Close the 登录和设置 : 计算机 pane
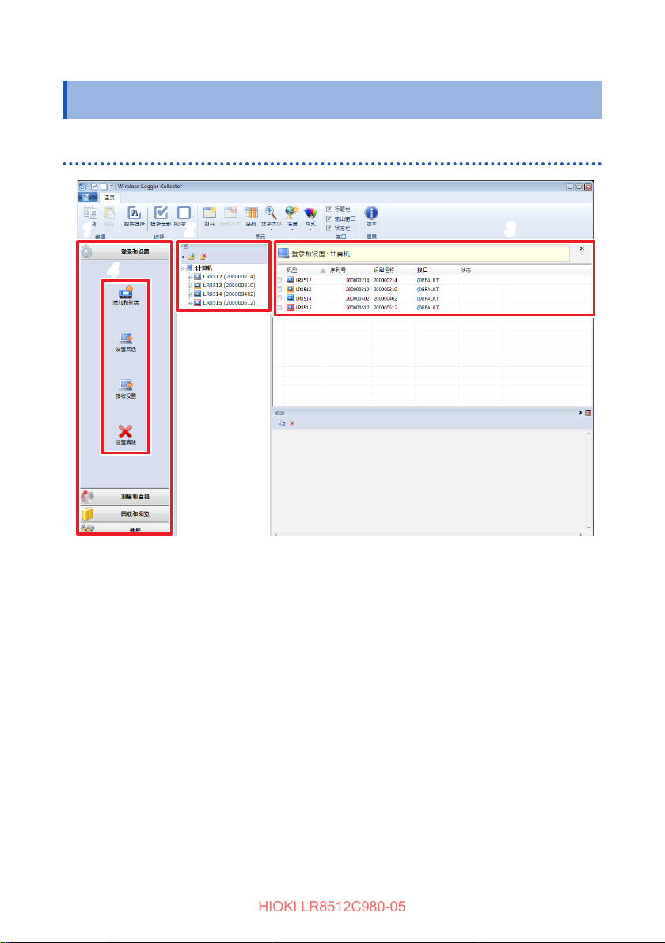 [582, 248]
